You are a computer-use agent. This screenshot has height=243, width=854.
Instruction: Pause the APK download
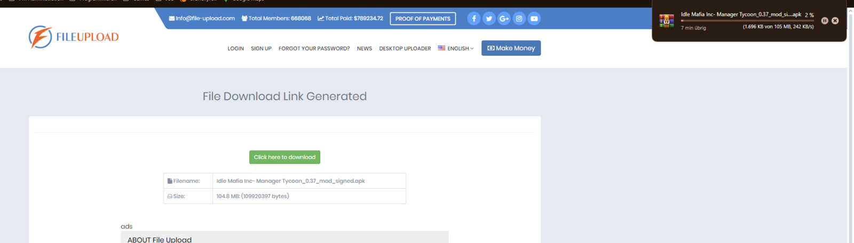(825, 21)
